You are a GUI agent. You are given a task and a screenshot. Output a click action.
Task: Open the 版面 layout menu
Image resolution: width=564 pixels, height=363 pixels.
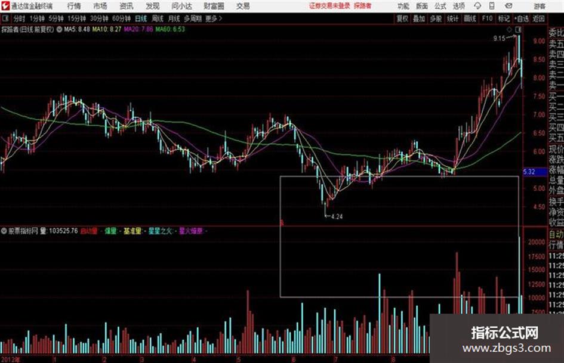[421, 6]
